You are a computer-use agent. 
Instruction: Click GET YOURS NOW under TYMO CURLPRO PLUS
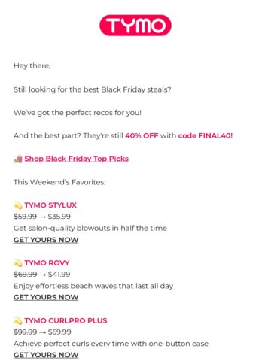point(46,355)
